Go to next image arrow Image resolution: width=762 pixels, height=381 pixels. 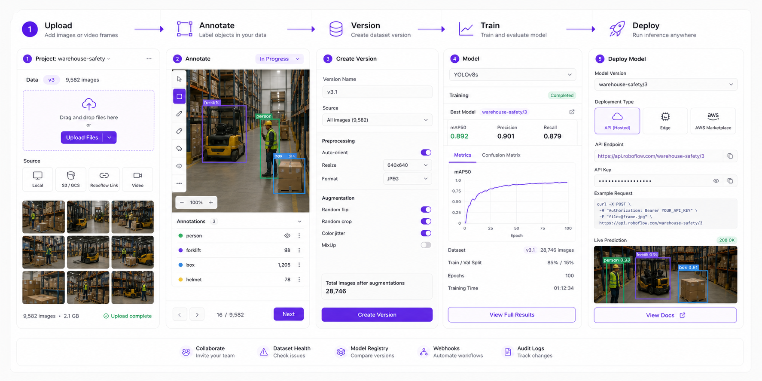click(197, 315)
